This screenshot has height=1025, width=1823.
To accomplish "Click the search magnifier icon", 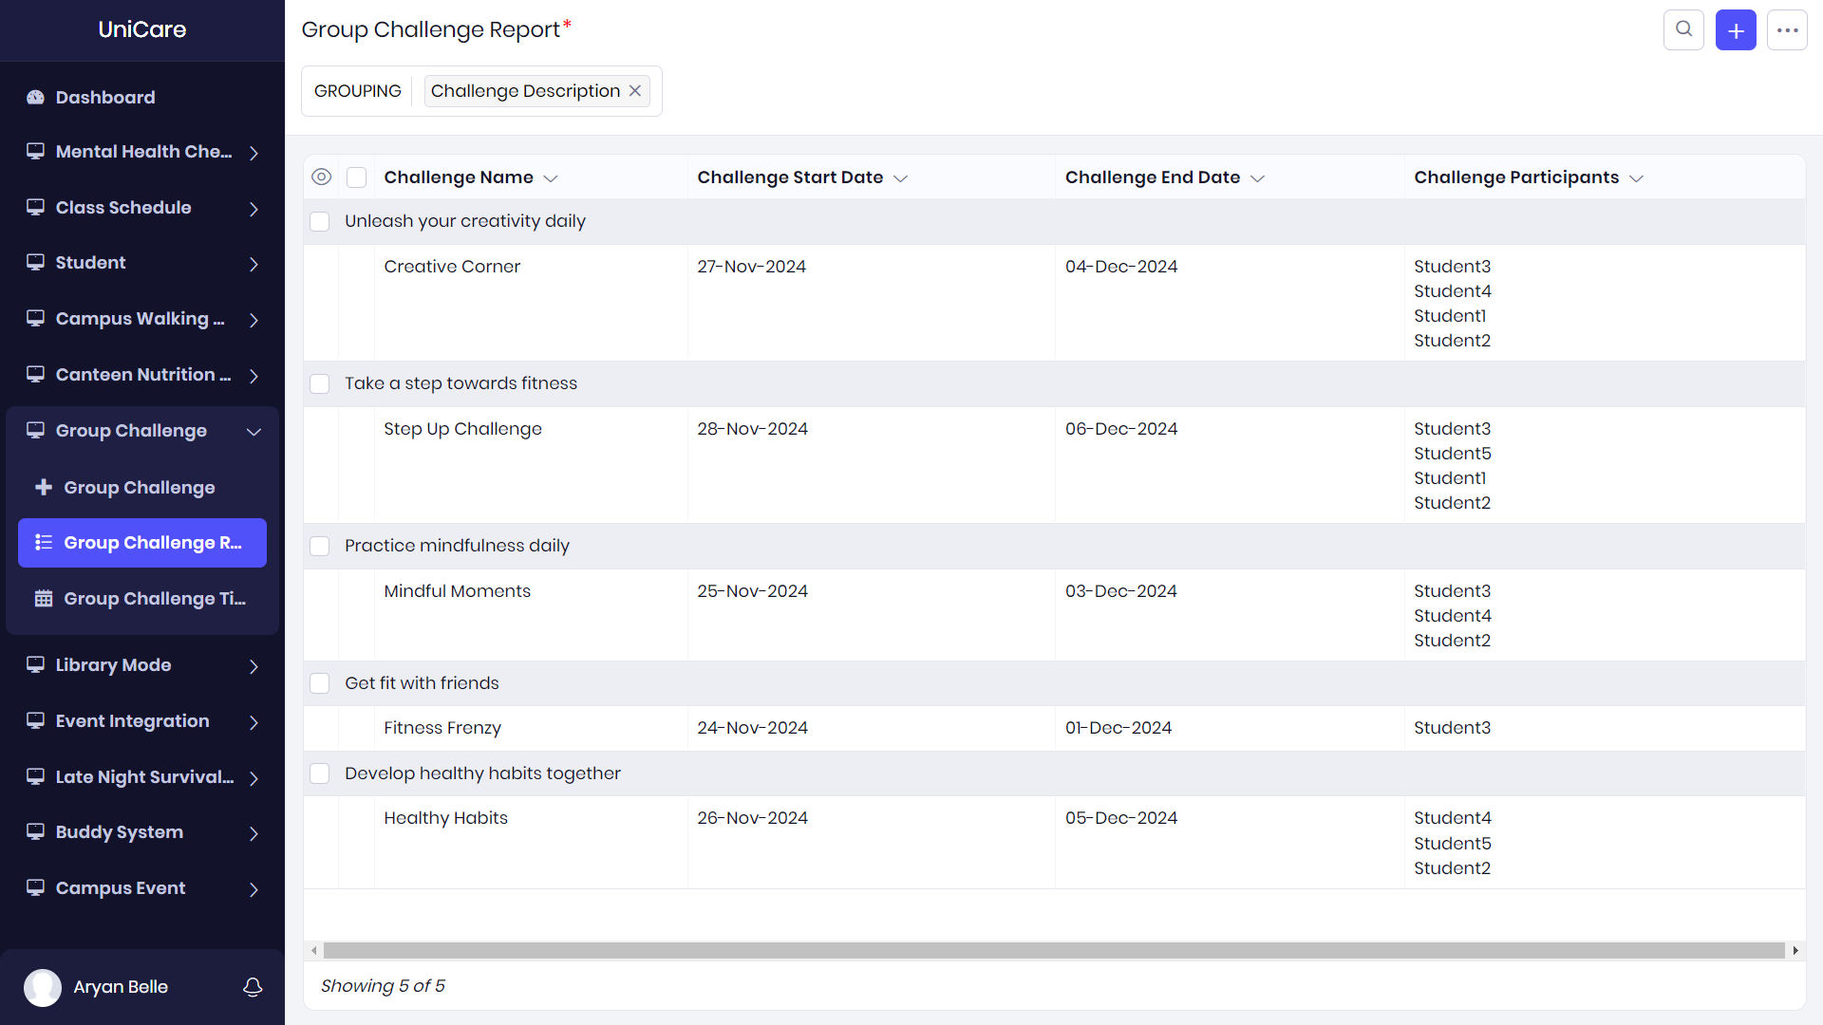I will pyautogui.click(x=1683, y=29).
